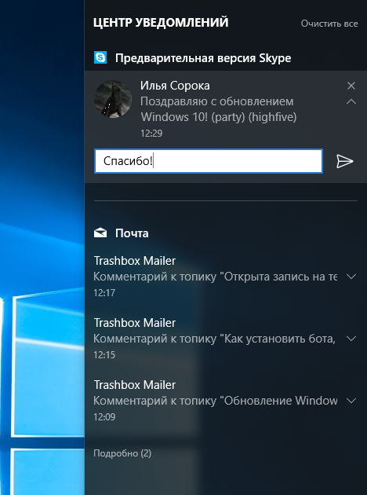This screenshot has height=495, width=367.
Task: Select the Предварительная версия Skype group header
Action: tap(203, 58)
